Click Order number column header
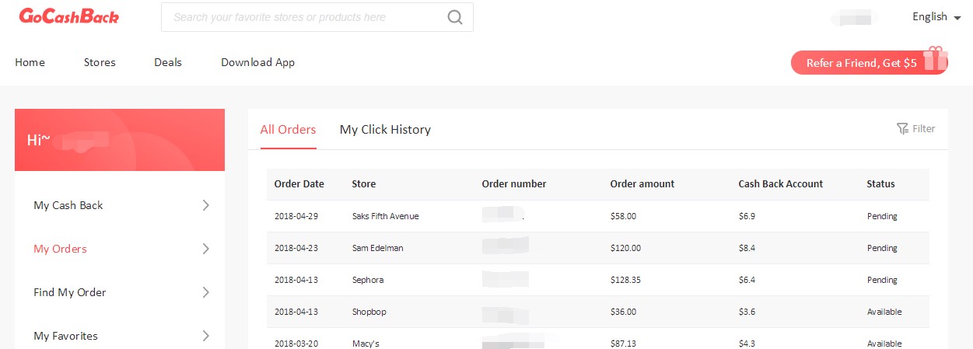Image resolution: width=973 pixels, height=349 pixels. (x=513, y=184)
